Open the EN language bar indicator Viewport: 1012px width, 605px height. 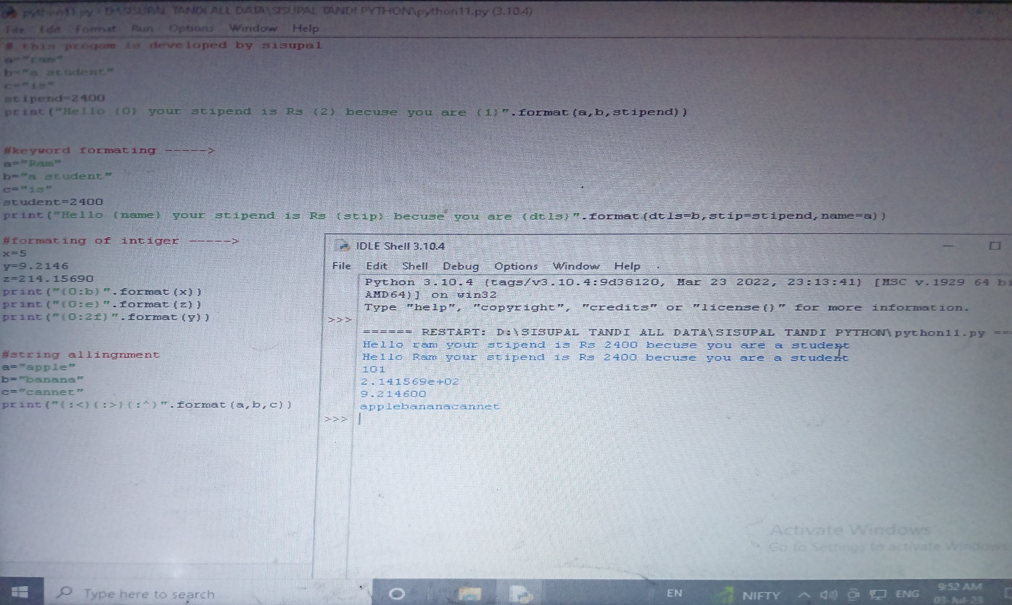(x=674, y=593)
